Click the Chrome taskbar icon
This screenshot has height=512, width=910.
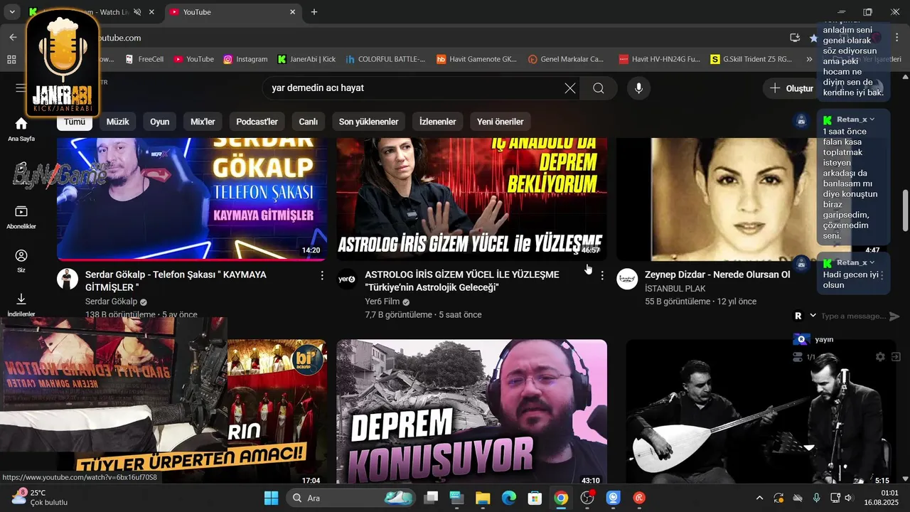coord(562,498)
